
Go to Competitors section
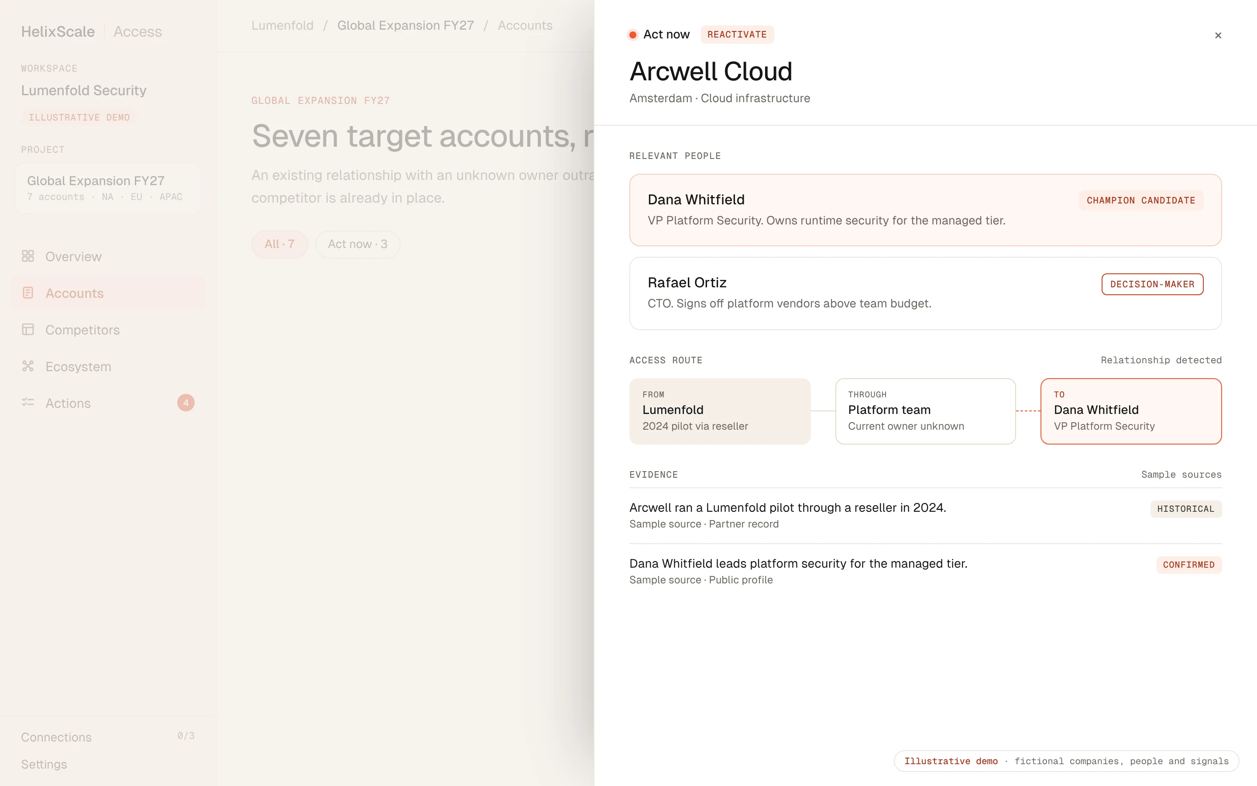point(108,330)
